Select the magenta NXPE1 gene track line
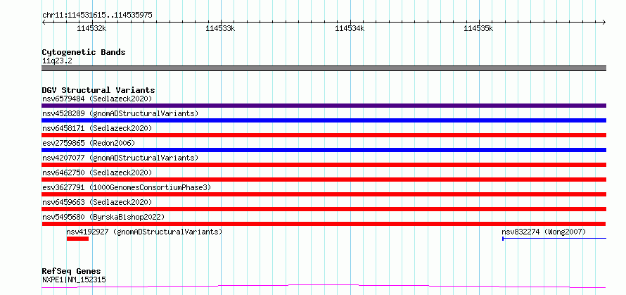This screenshot has width=626, height=295. [x=324, y=287]
